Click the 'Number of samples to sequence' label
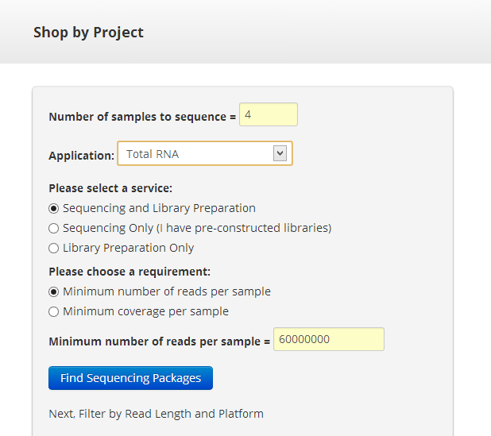Screen dimensions: 491x436 click(142, 117)
